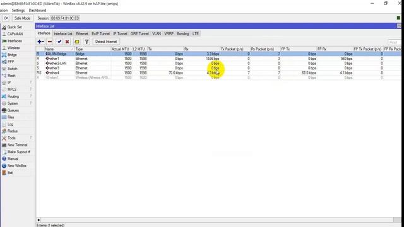Switch to the Ethernet tab
Screen dimensions: 404x227
click(82, 33)
